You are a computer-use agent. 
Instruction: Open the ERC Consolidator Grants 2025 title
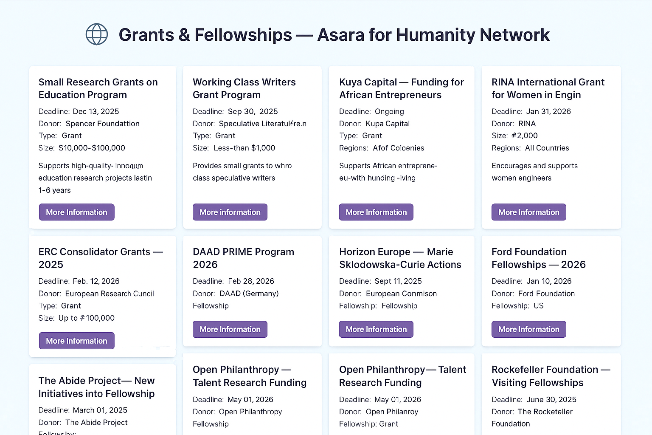tap(101, 258)
